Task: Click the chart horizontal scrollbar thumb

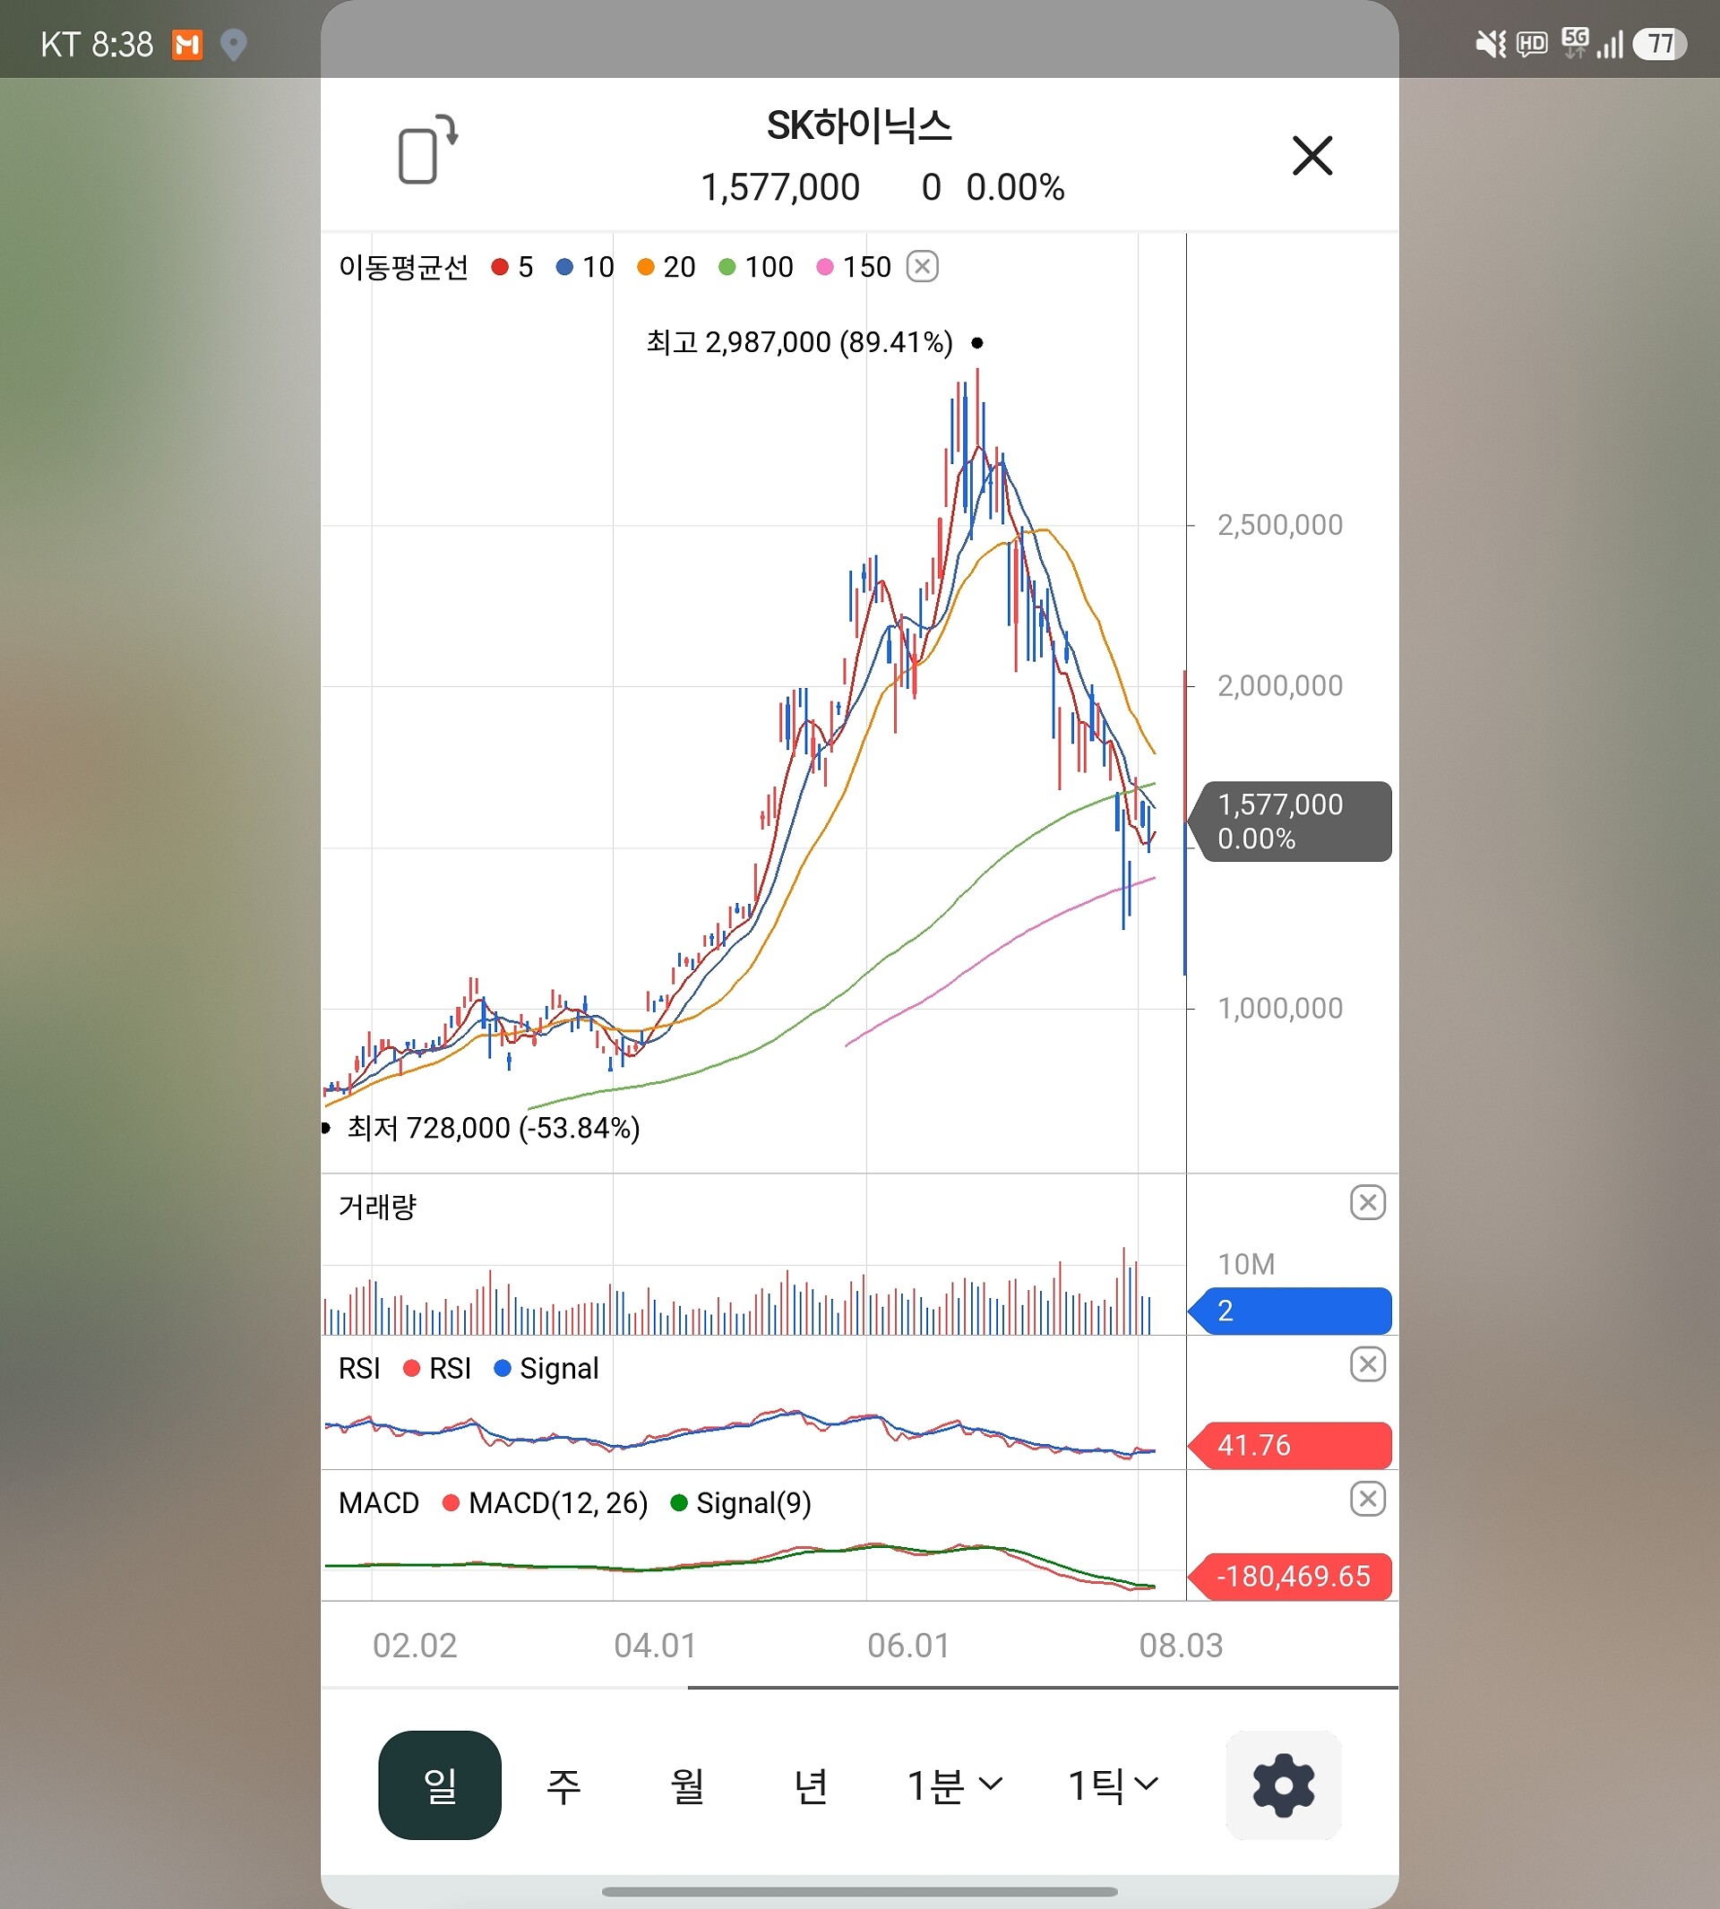Action: tap(1043, 1687)
